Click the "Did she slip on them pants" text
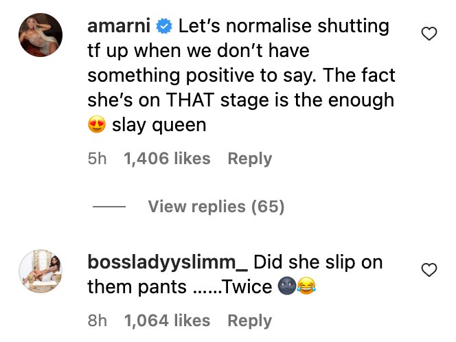The image size is (456, 342). (317, 262)
